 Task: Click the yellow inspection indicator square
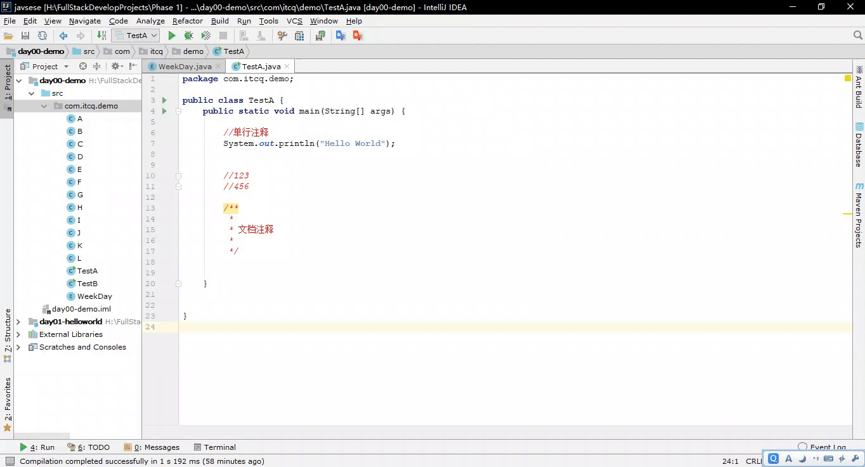point(848,79)
